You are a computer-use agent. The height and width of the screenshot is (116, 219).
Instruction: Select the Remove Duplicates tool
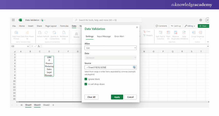175,33
